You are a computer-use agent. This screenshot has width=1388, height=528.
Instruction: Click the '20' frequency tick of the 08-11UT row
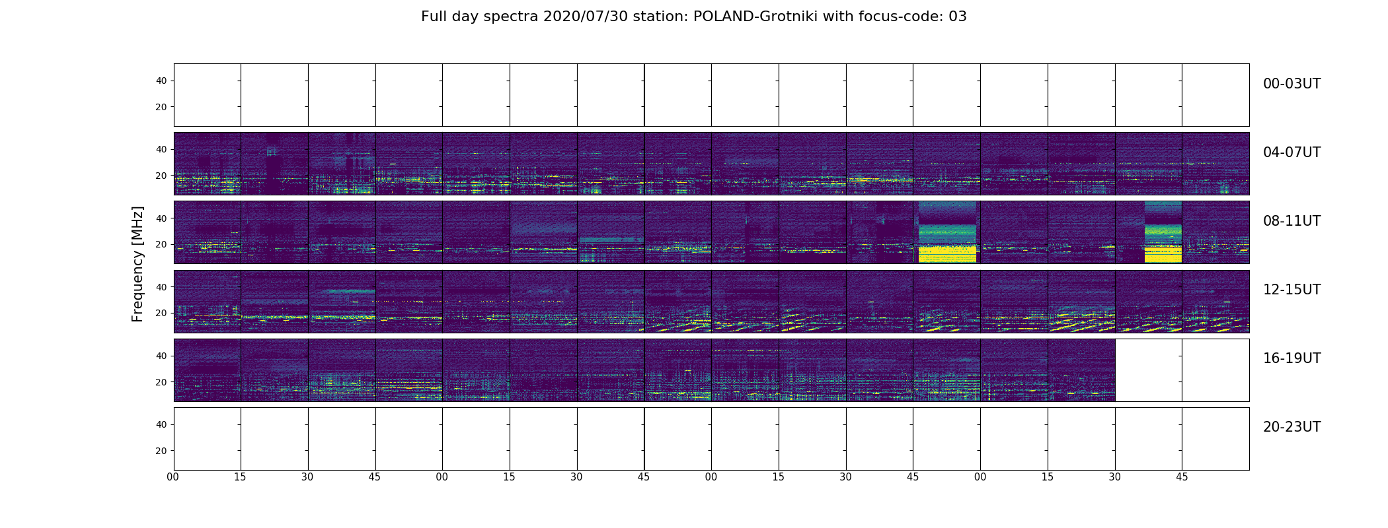161,244
